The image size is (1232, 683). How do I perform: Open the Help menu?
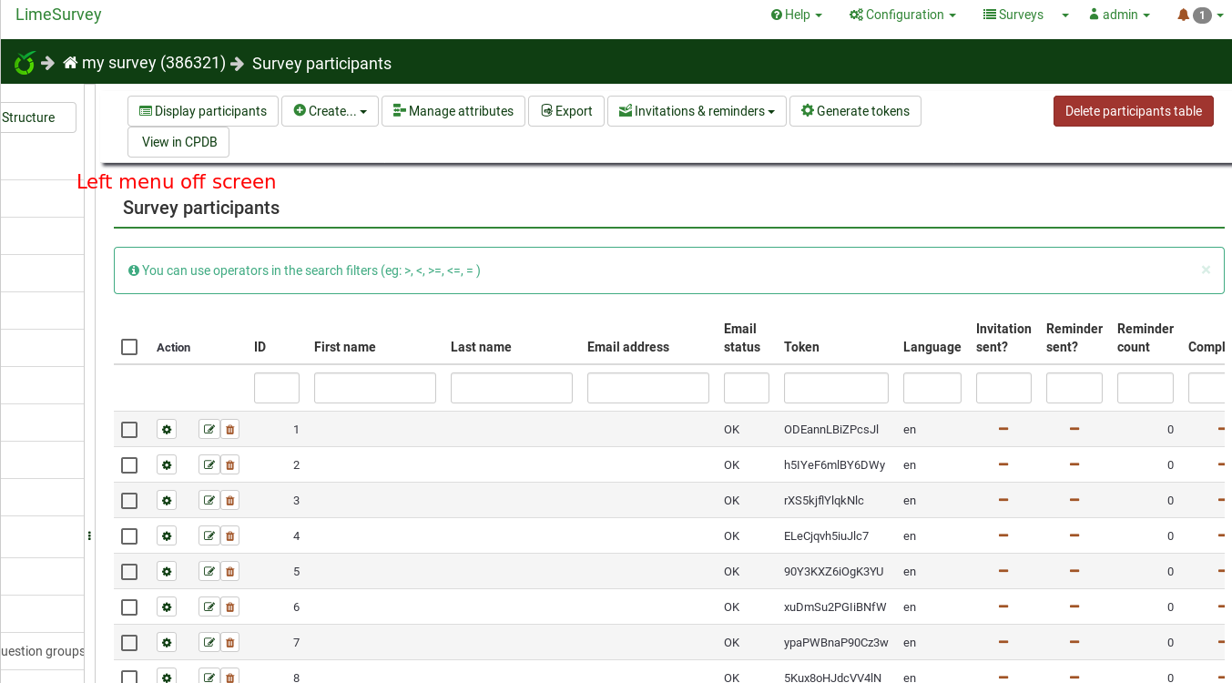(797, 15)
